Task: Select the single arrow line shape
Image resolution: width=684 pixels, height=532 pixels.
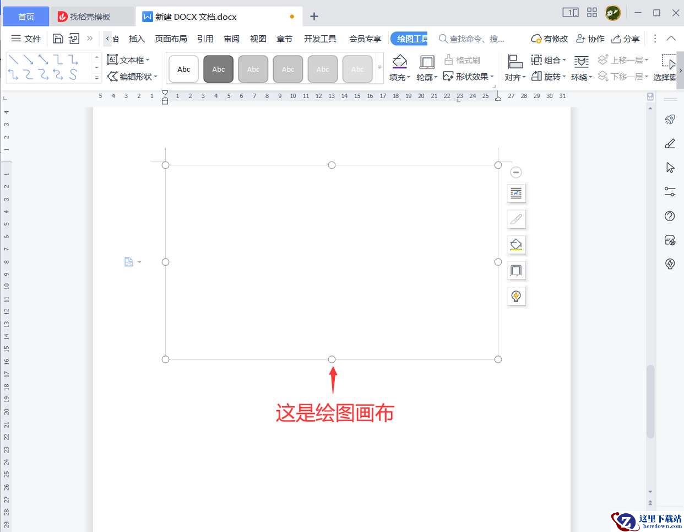Action: (x=29, y=60)
